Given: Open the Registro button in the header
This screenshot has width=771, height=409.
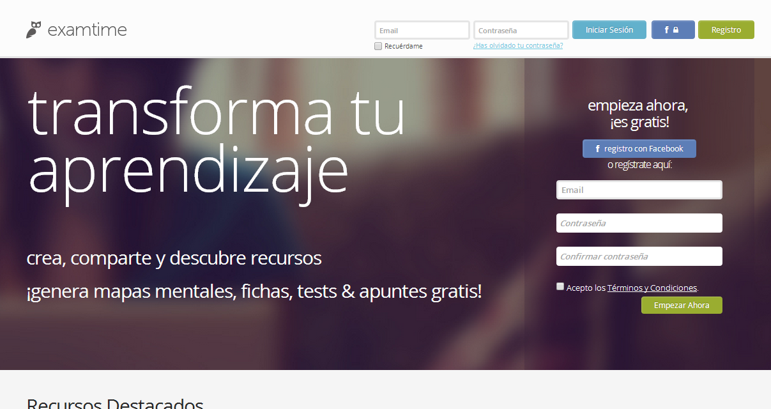Looking at the screenshot, I should (x=726, y=30).
